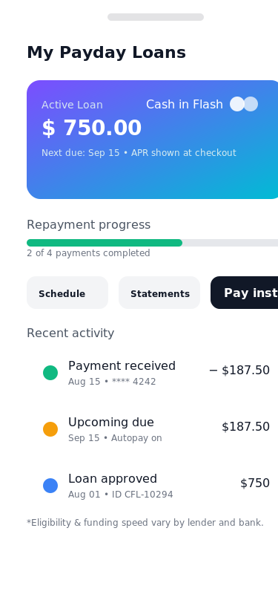Click the blue Loan approved status dot

point(50,486)
